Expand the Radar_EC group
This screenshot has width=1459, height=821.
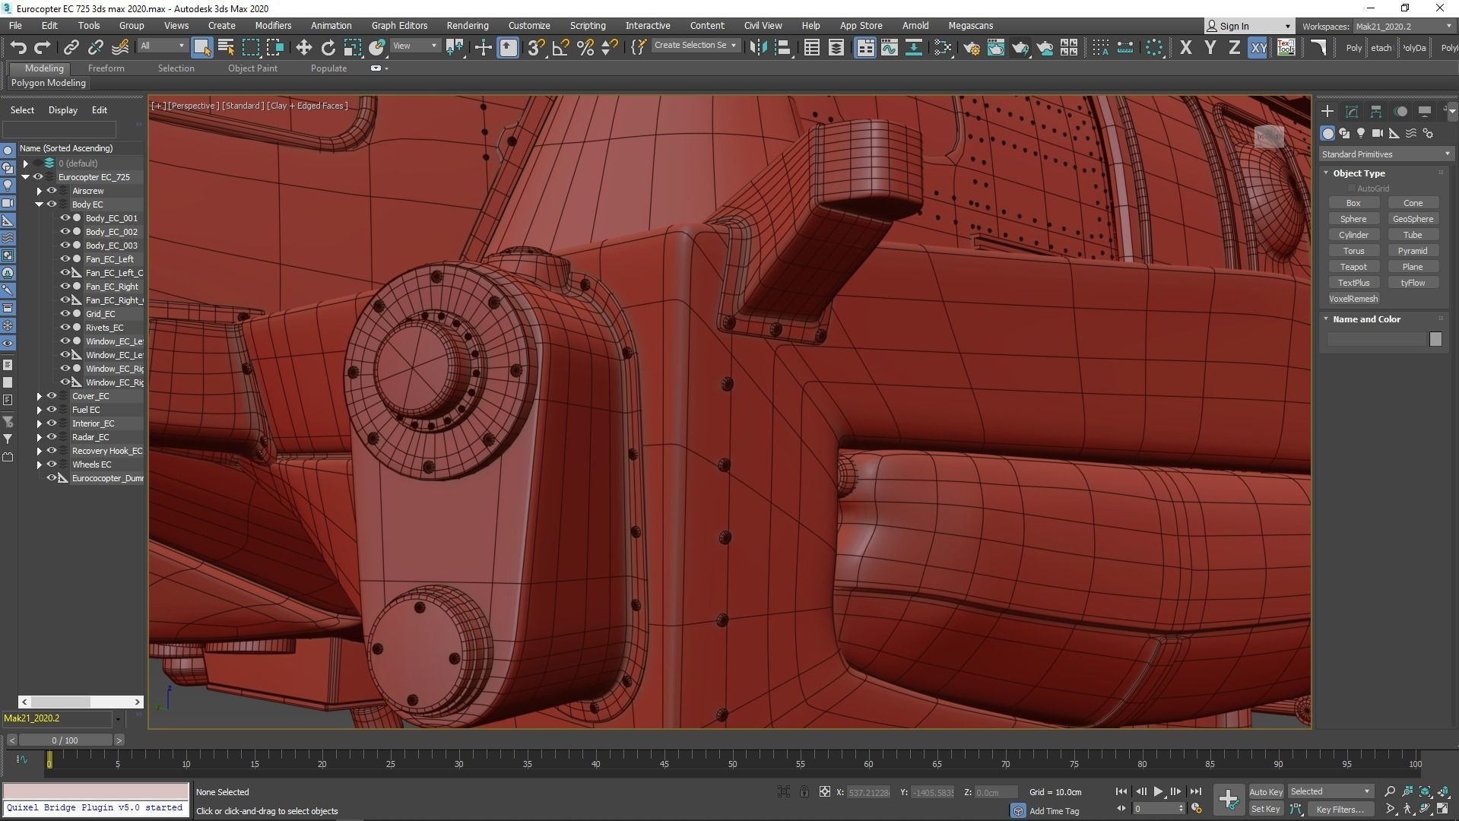click(x=40, y=437)
